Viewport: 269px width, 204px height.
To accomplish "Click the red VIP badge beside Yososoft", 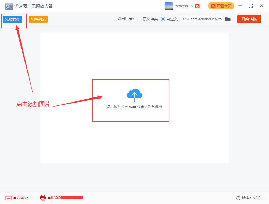I will click(197, 6).
